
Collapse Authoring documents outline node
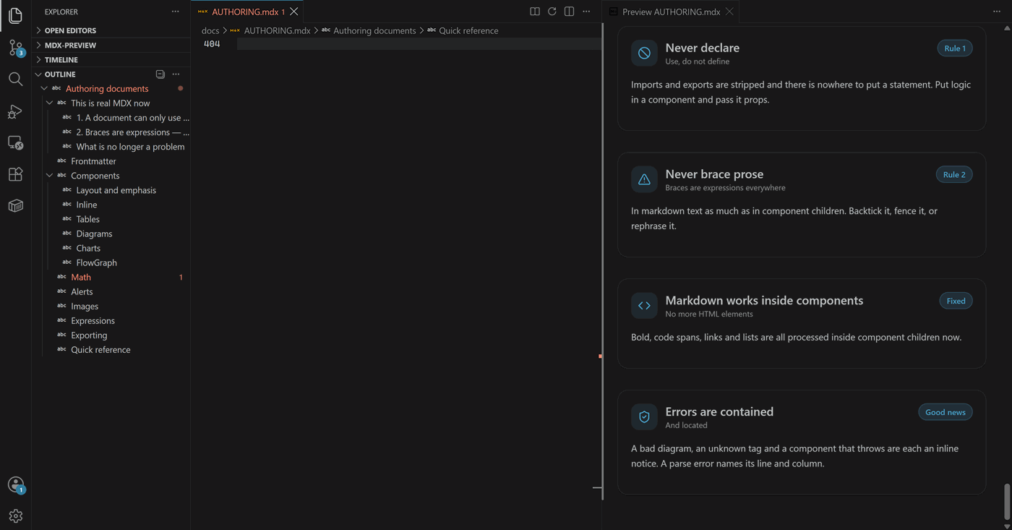44,88
